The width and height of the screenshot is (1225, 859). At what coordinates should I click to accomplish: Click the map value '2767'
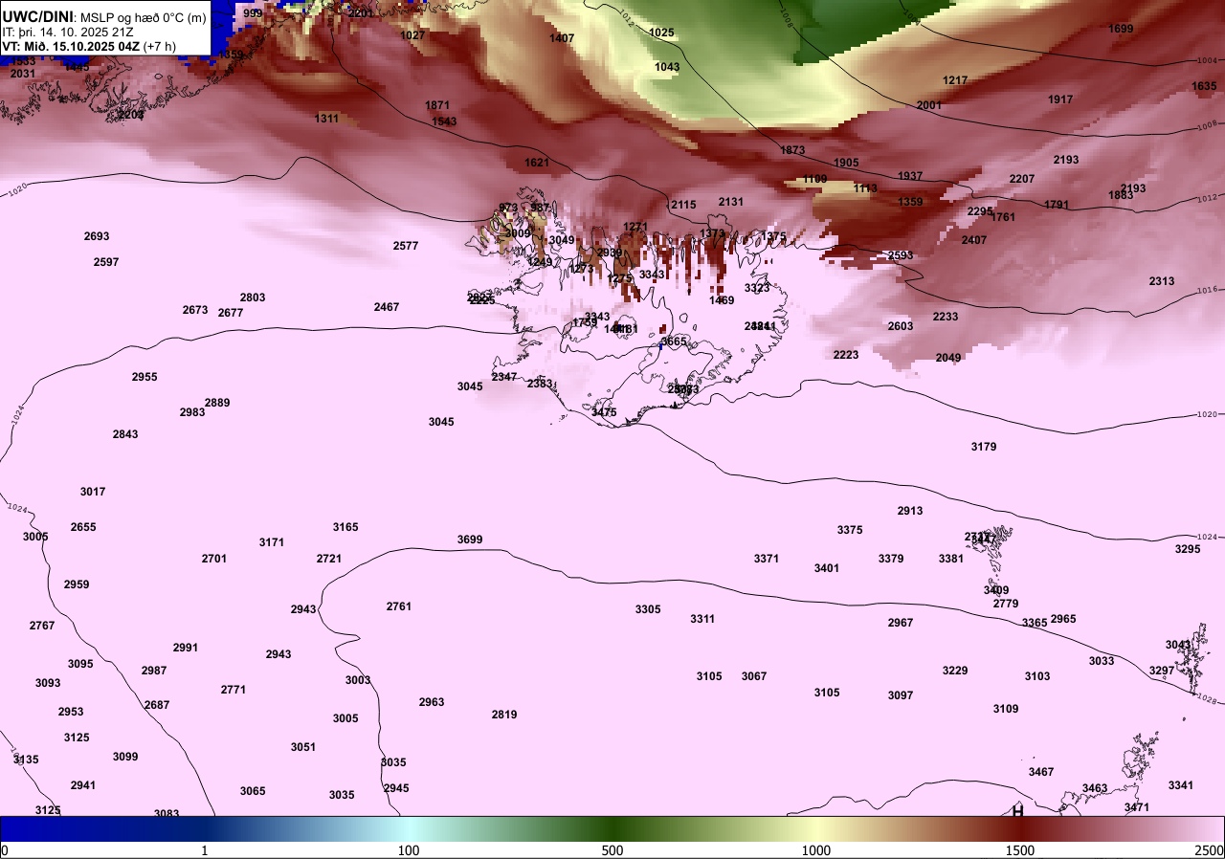pos(42,626)
